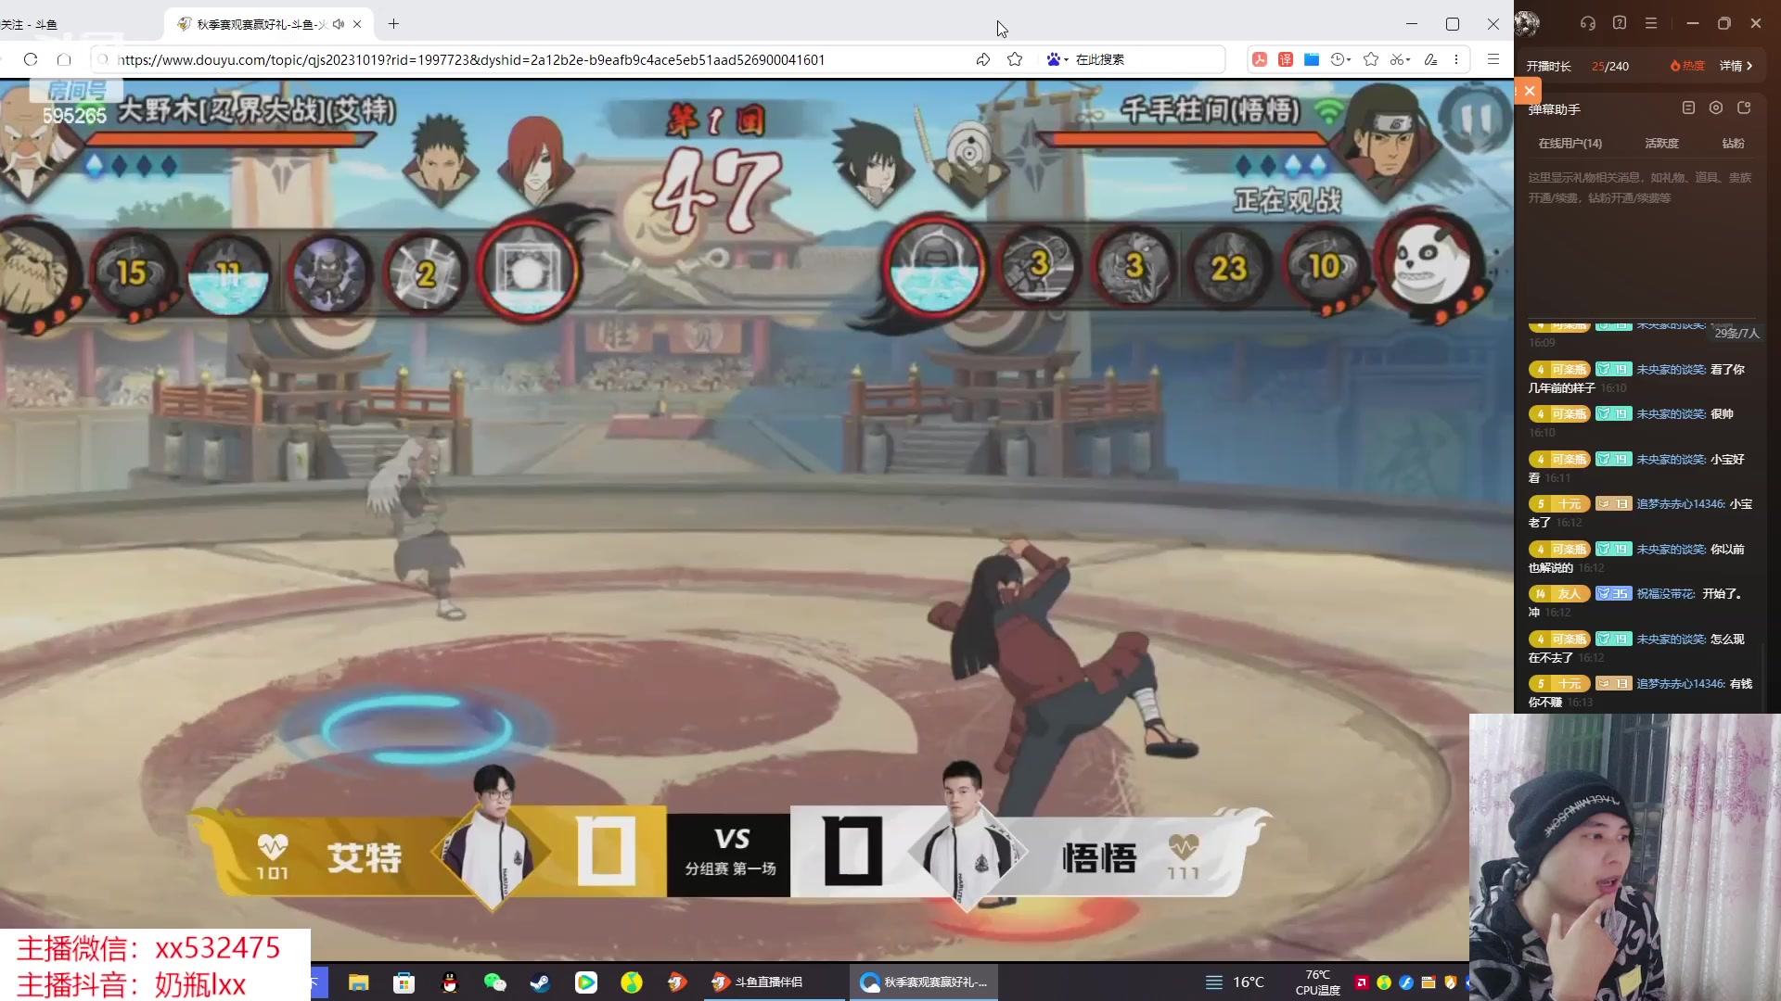1781x1001 pixels.
Task: Click the red AMD tray icon
Action: tap(1362, 982)
